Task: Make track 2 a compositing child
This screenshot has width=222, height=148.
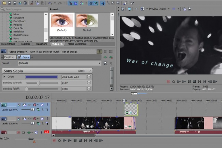Action: coord(47,123)
